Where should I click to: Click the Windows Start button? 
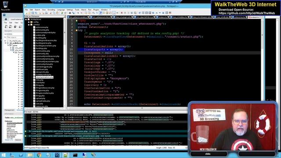click(x=4, y=155)
